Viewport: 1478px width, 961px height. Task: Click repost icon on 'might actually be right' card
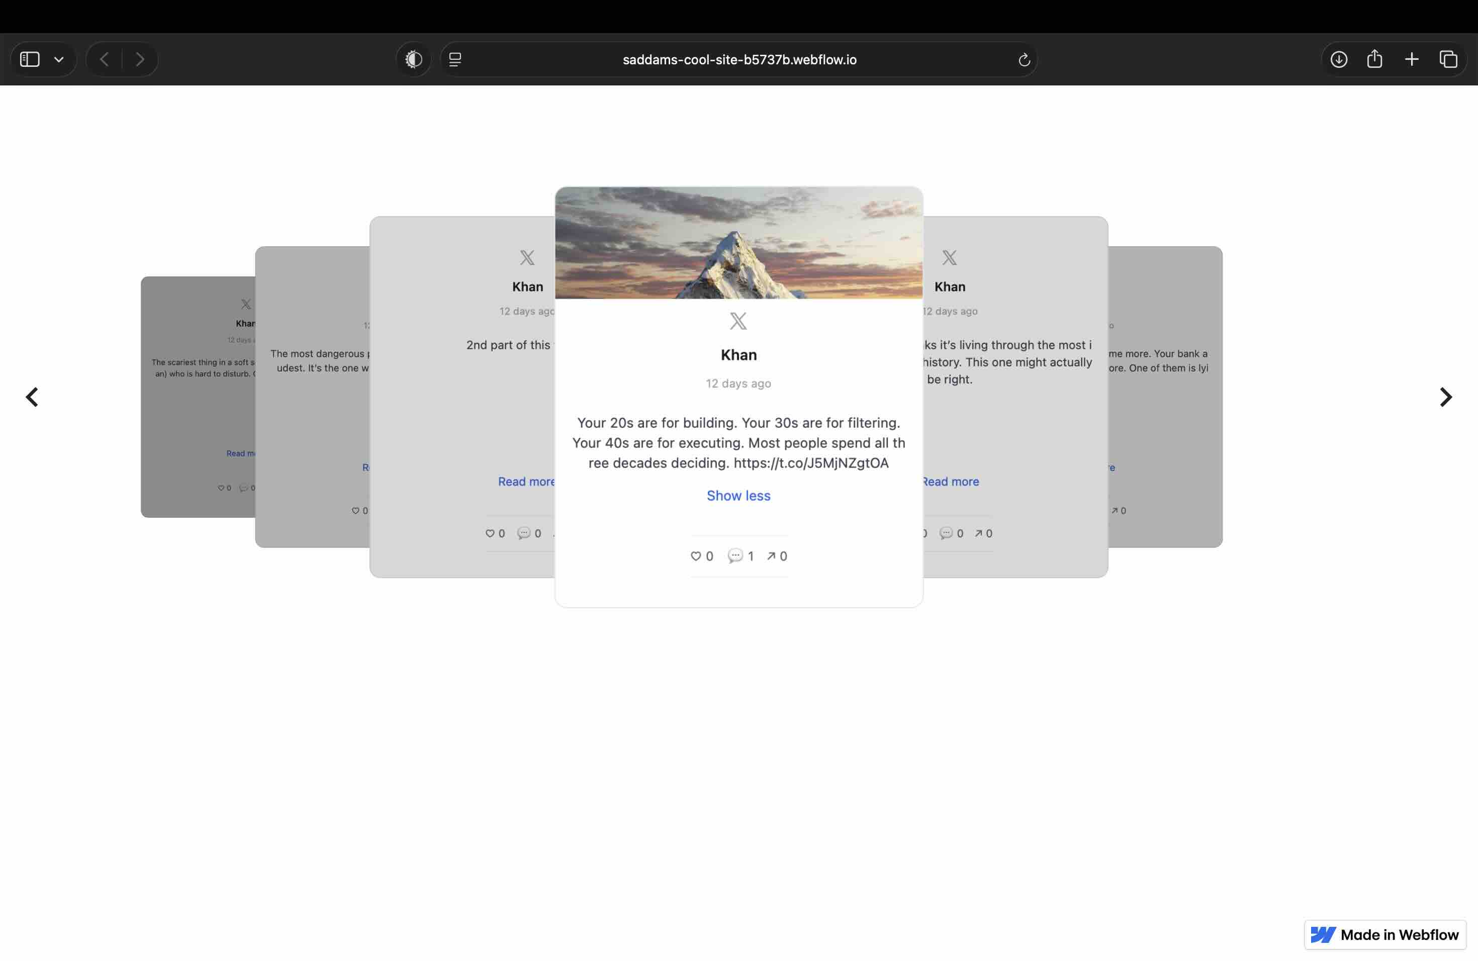(x=979, y=533)
